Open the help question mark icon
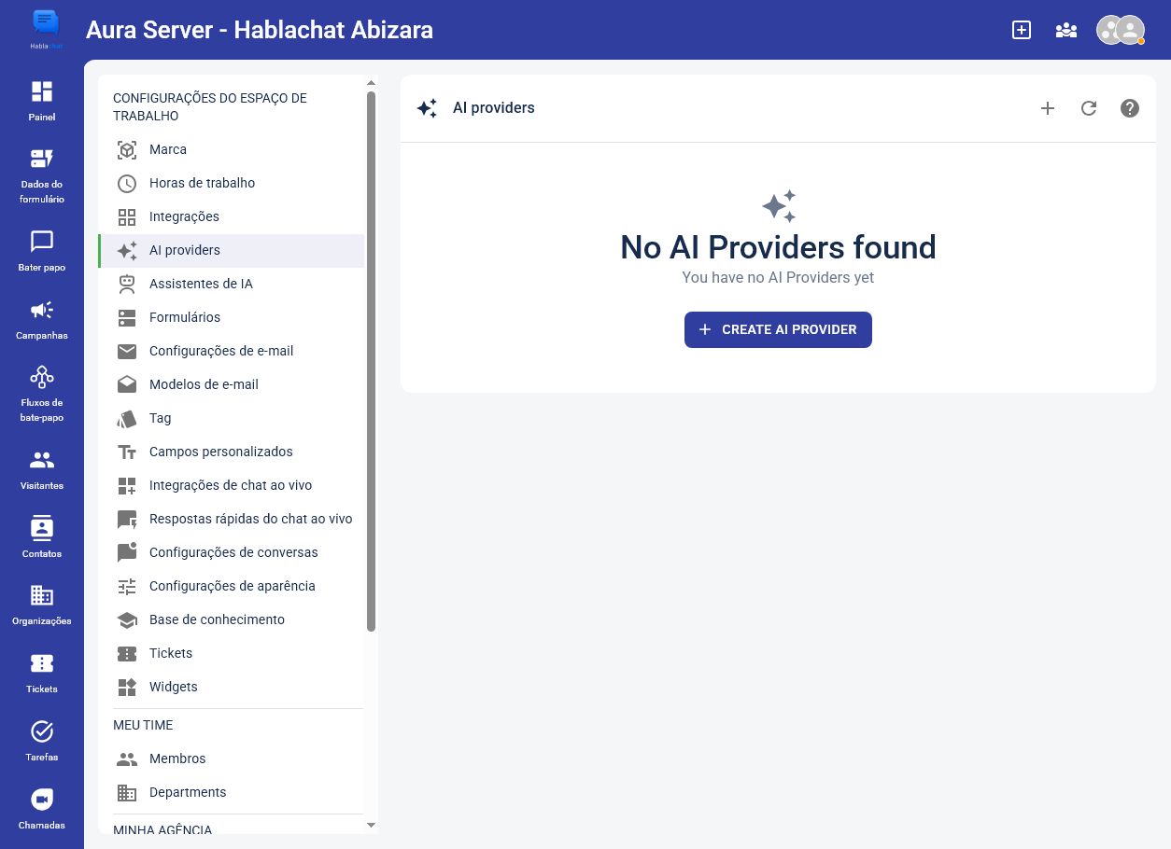The width and height of the screenshot is (1171, 849). coord(1130,108)
